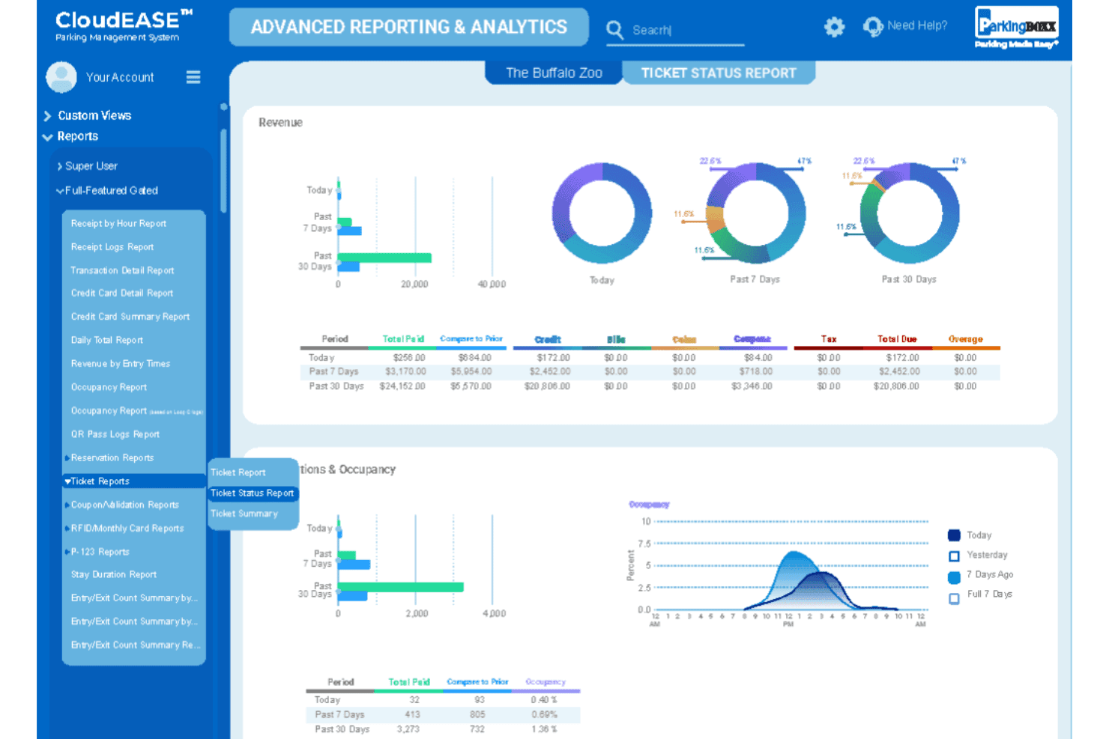Click the Past 7 Days donut chart
This screenshot has width=1109, height=739.
coord(755,213)
